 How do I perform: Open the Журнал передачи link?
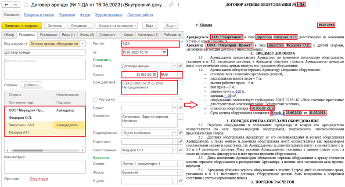point(109,15)
